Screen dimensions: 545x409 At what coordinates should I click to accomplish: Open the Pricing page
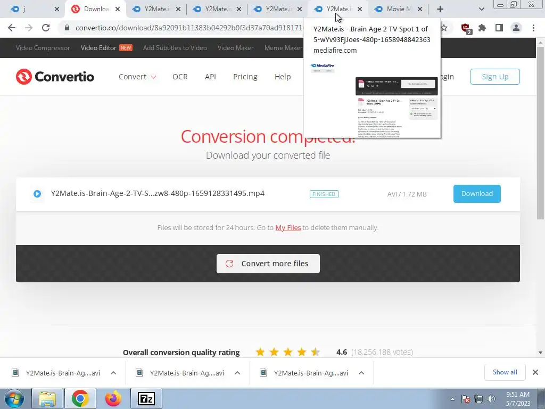click(245, 77)
